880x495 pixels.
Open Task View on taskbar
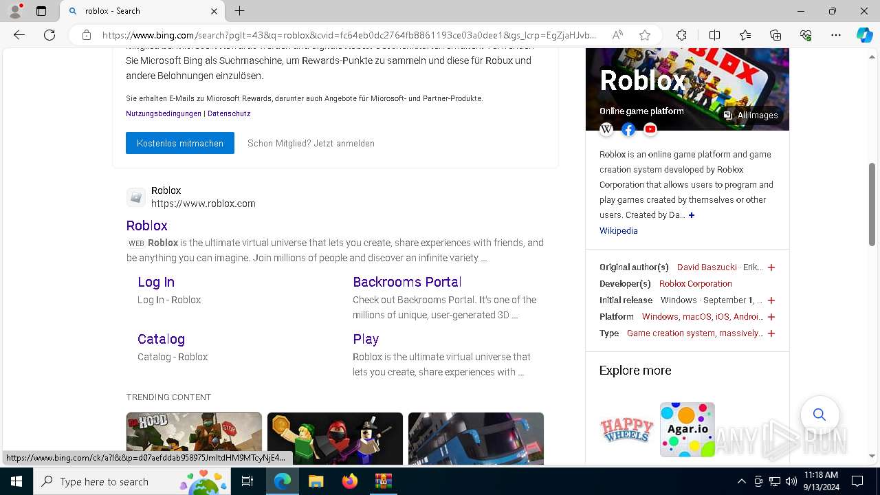247,481
